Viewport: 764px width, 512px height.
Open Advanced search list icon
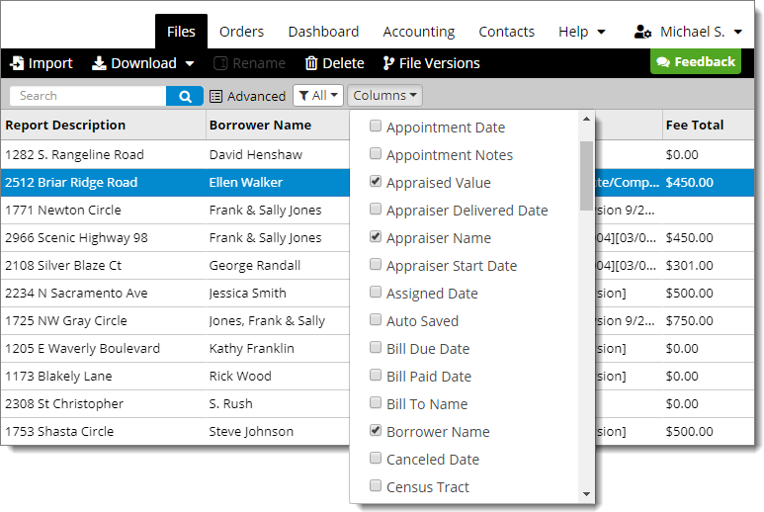tap(215, 96)
